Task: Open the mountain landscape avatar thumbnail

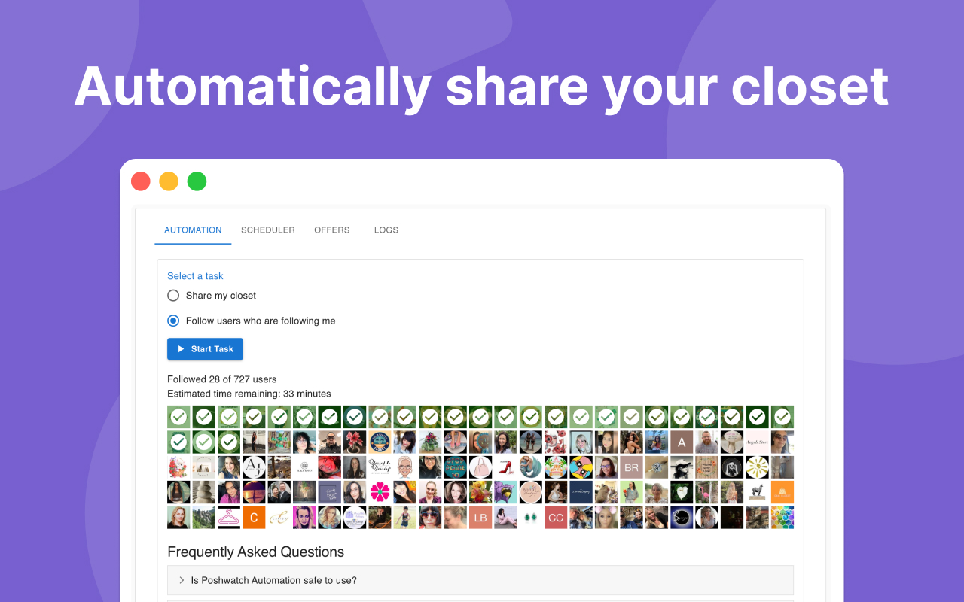Action: [x=203, y=517]
